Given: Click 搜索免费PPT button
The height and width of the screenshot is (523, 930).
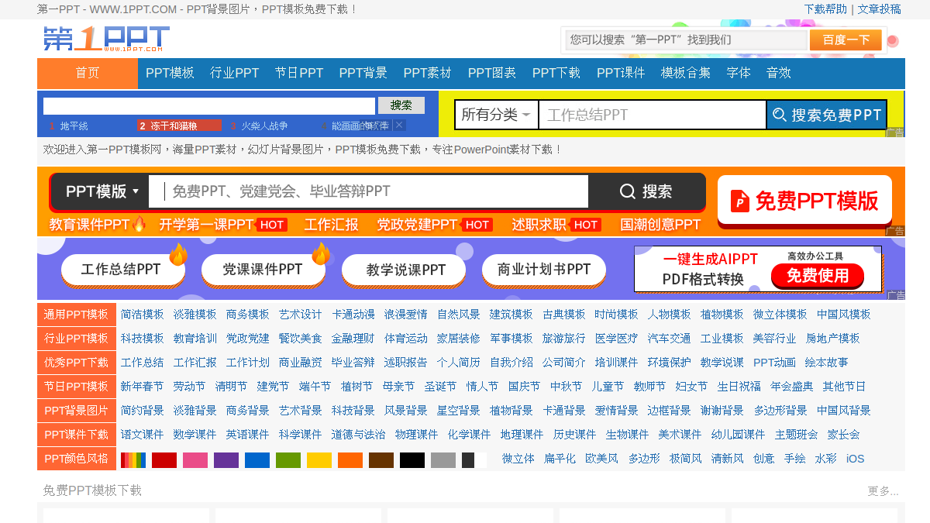Looking at the screenshot, I should pos(827,115).
